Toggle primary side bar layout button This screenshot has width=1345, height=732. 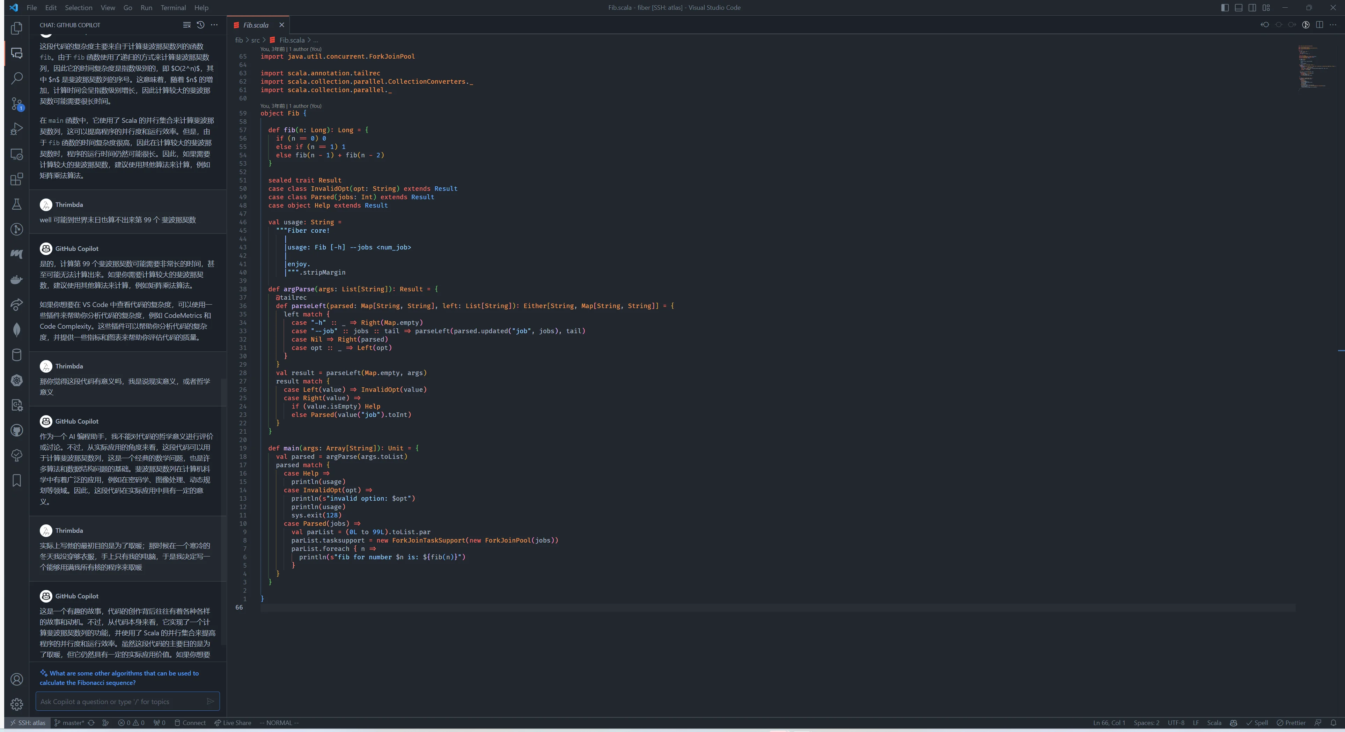(1225, 8)
